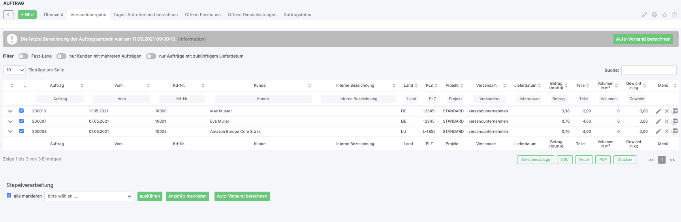Sort by Auftrag column arrows

click(x=82, y=86)
